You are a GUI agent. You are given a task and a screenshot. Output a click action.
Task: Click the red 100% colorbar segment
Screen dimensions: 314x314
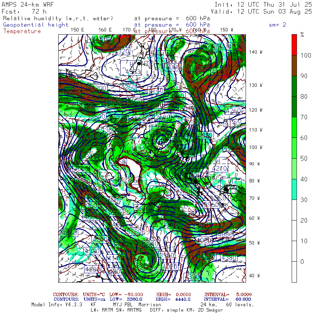point(294,45)
